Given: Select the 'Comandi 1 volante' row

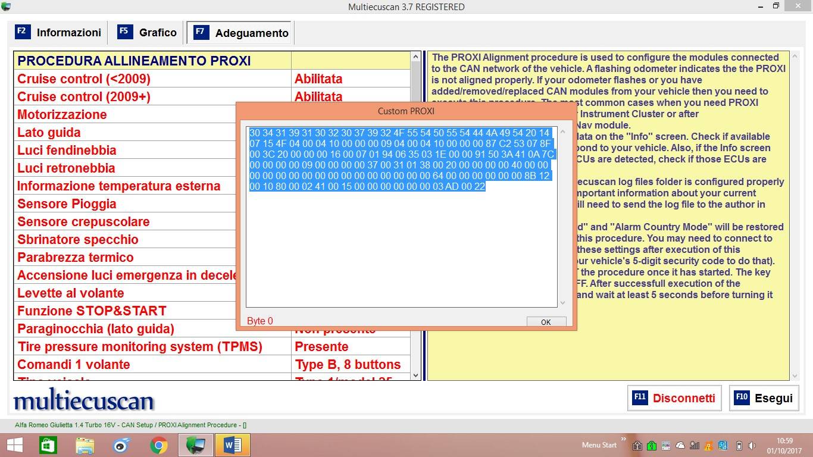Looking at the screenshot, I should pos(212,365).
